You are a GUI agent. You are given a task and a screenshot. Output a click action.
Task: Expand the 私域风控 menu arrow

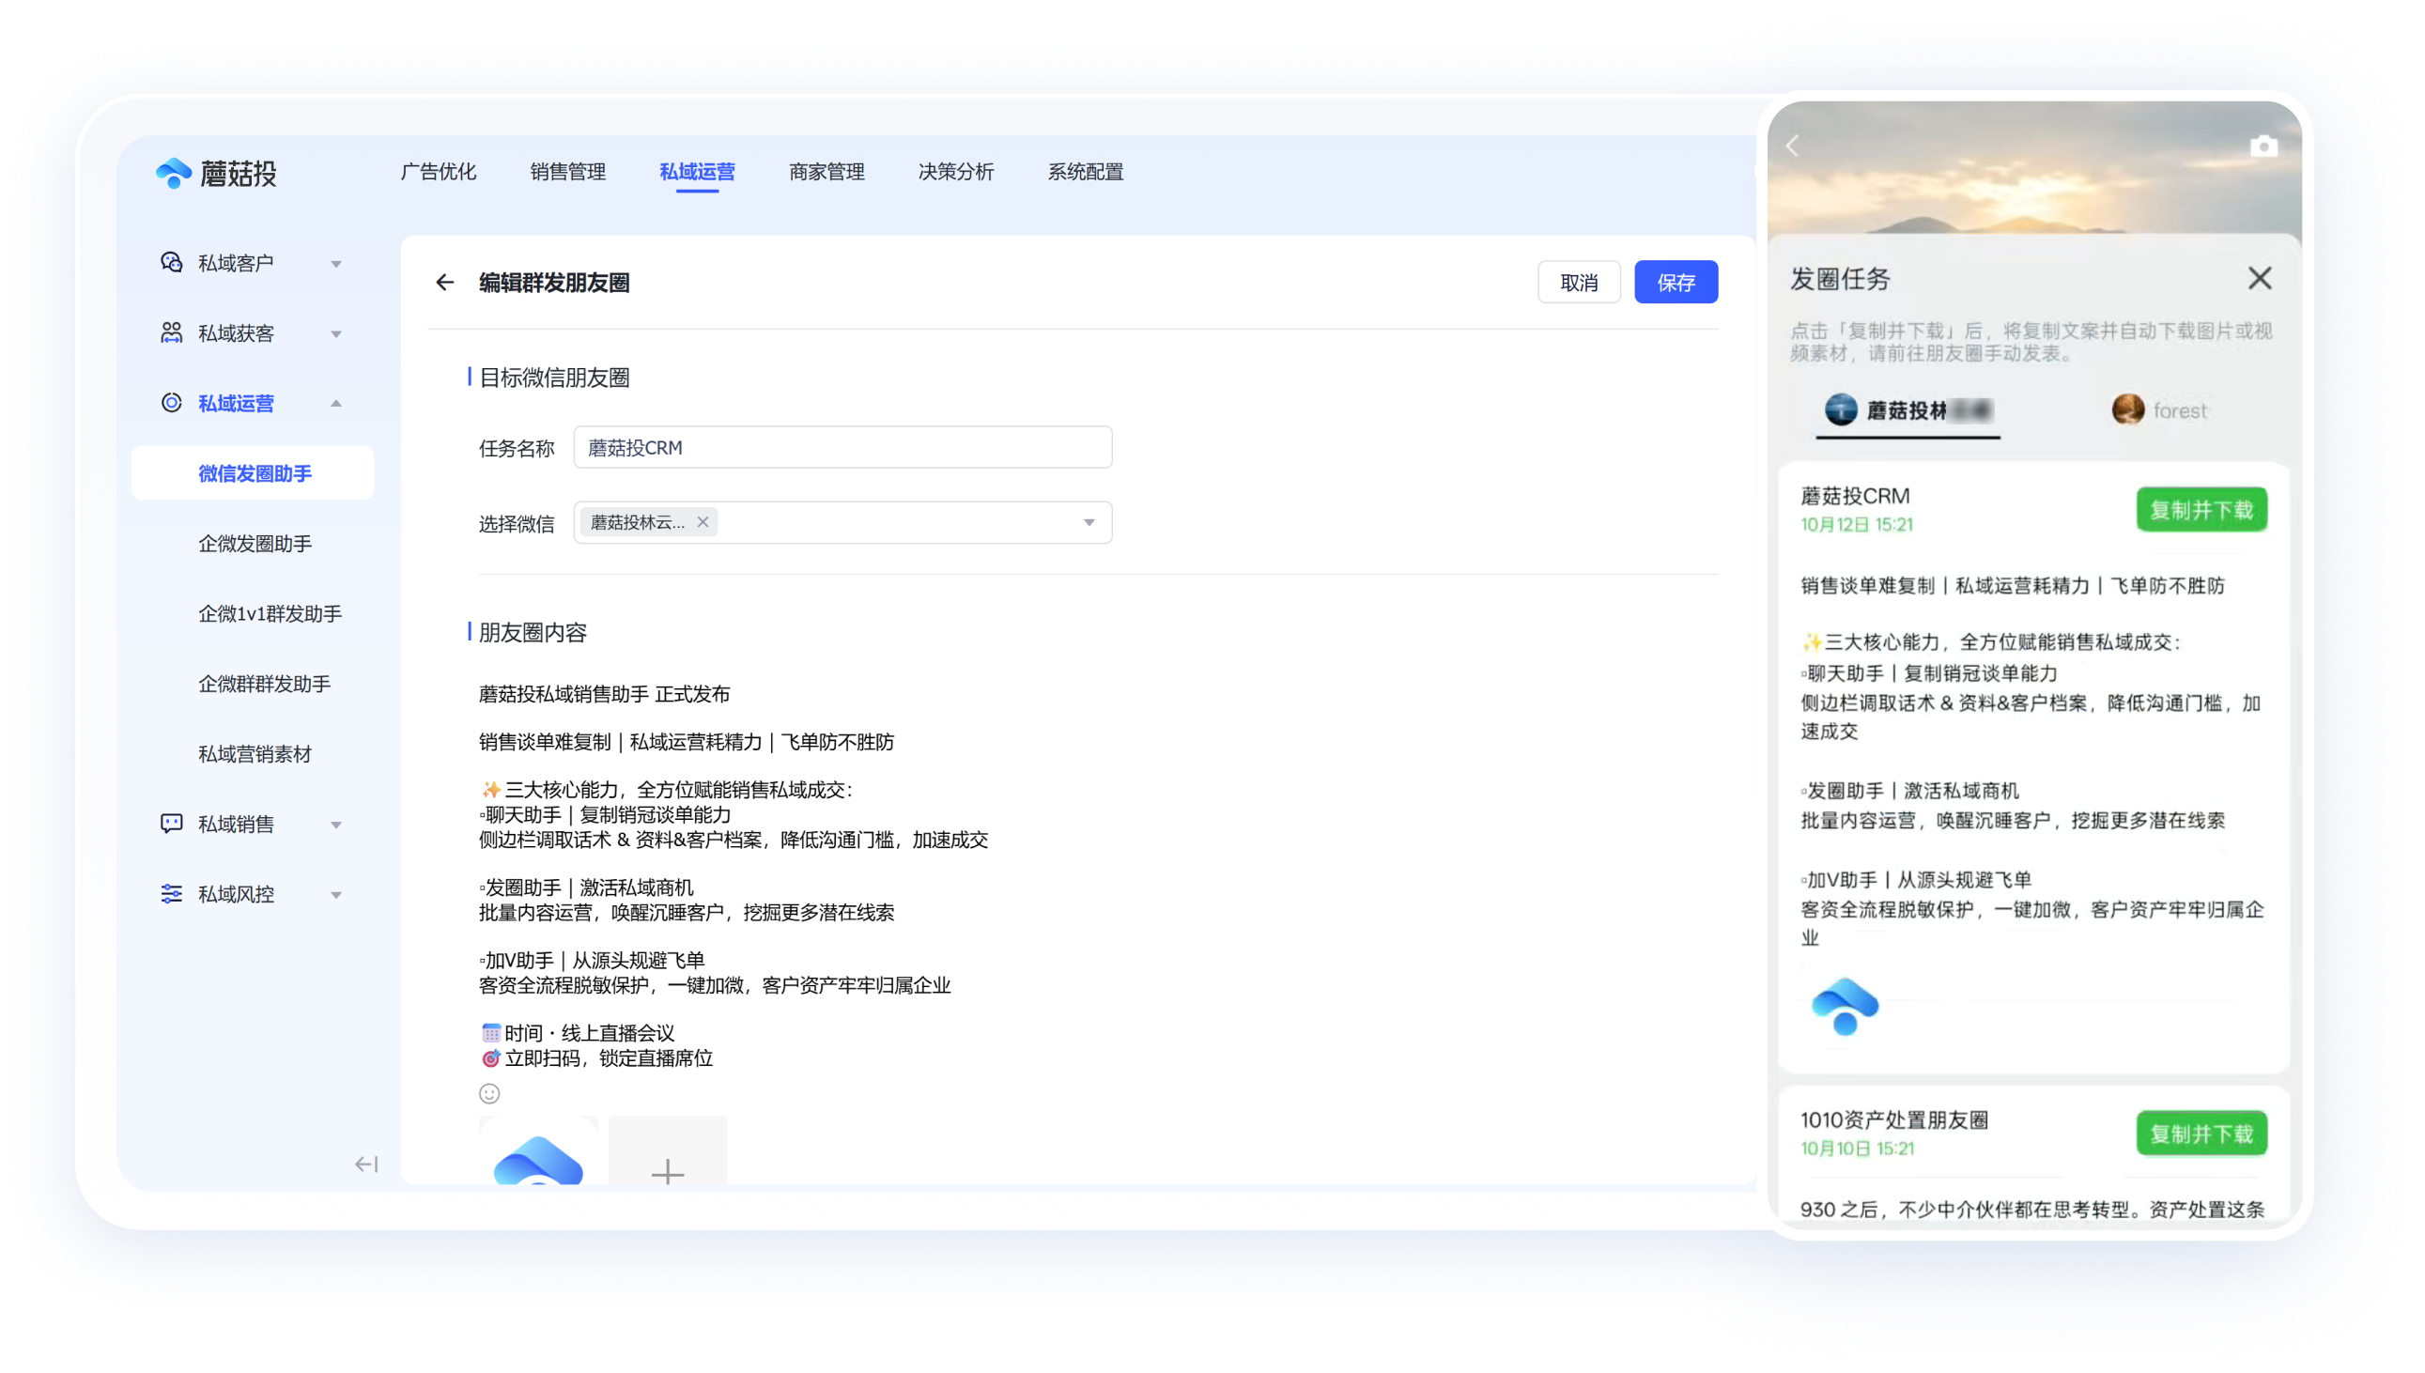335,894
